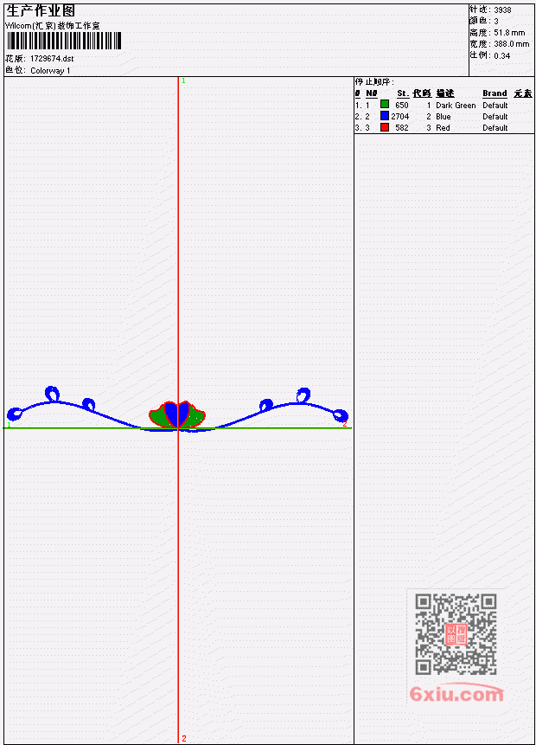Click the barcode under the studio name

pos(64,41)
